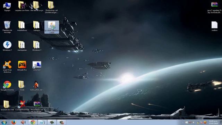Image resolution: width=222 pixels, height=125 pixels.
Task: Open the Photoshop cs6 Goldescargas folder
Action: point(51,7)
